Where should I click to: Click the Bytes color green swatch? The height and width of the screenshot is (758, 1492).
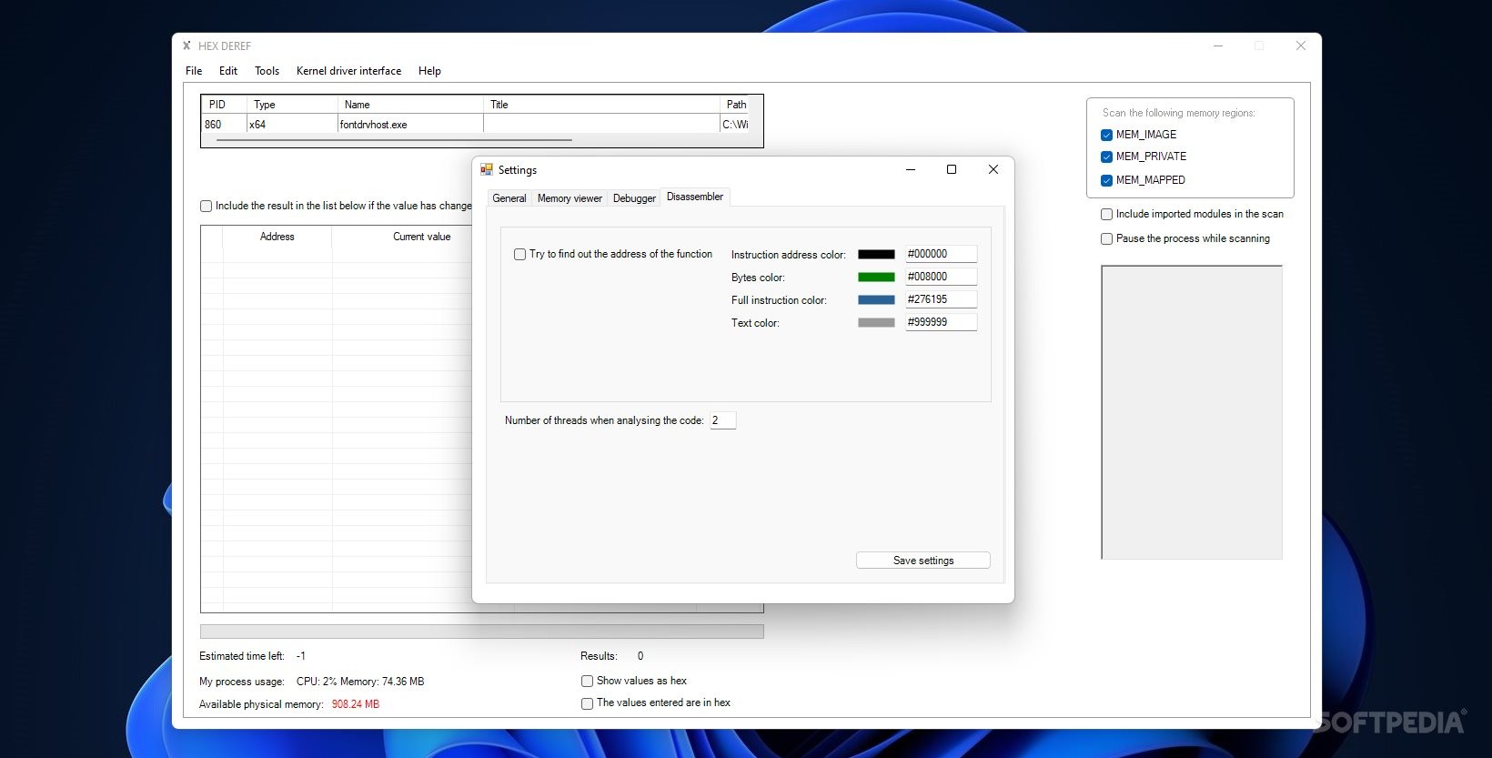click(876, 278)
